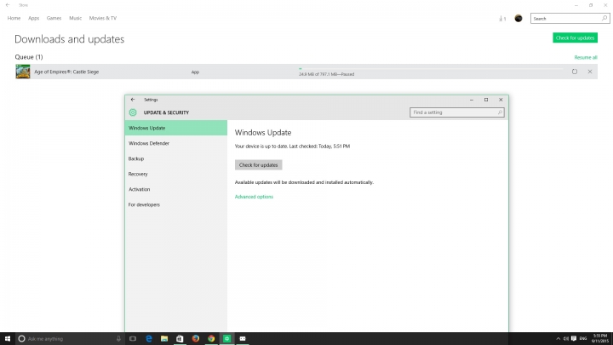Focus the Store Search box
This screenshot has height=345, width=613.
(570, 19)
